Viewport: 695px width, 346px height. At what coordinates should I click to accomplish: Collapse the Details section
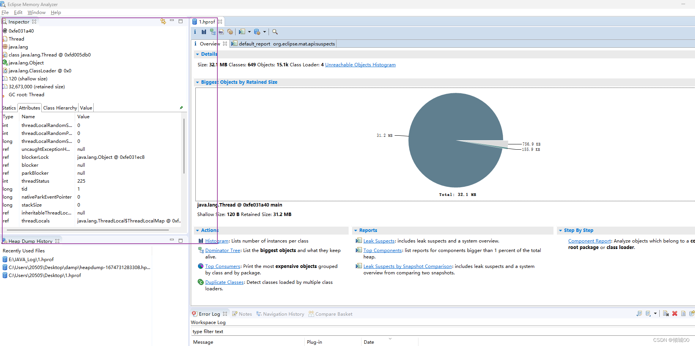pyautogui.click(x=197, y=54)
